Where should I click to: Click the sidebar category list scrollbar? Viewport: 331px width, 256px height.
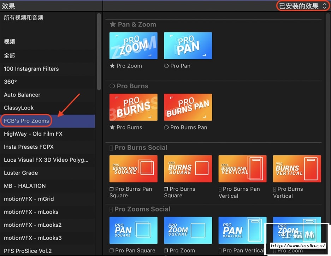pyautogui.click(x=99, y=52)
